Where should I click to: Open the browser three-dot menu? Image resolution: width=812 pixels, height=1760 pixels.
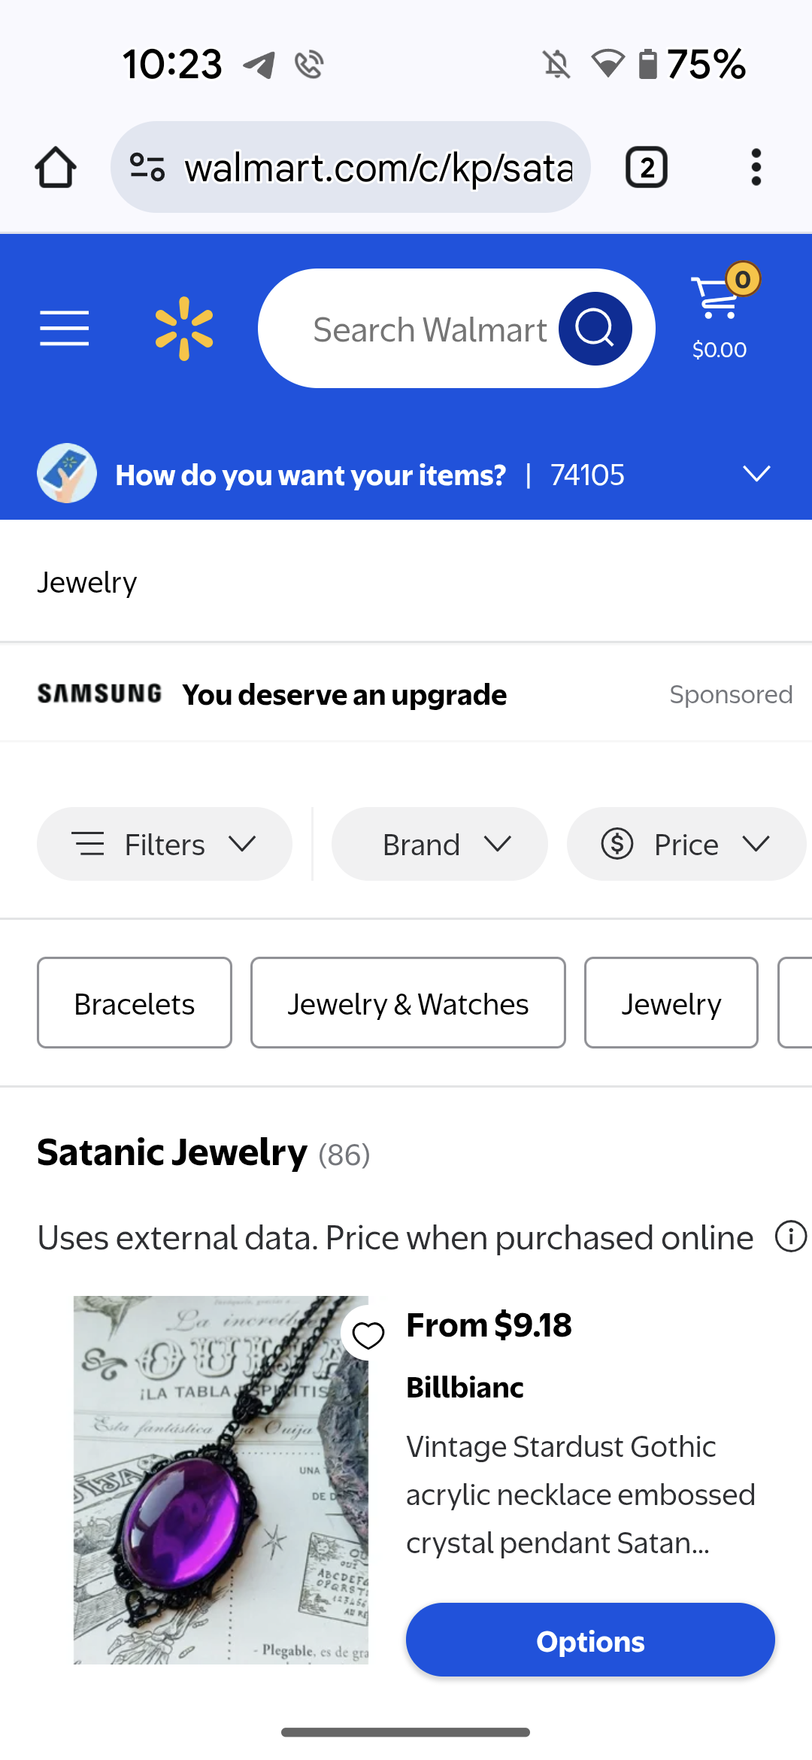click(x=756, y=167)
